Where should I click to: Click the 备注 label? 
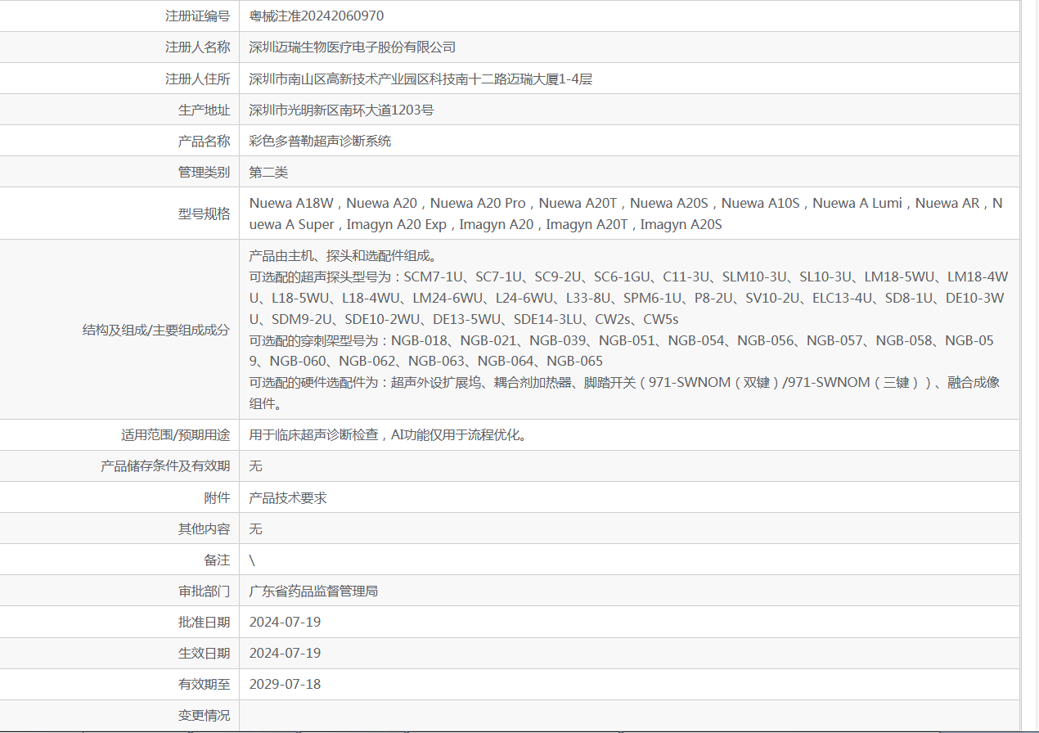pyautogui.click(x=217, y=560)
